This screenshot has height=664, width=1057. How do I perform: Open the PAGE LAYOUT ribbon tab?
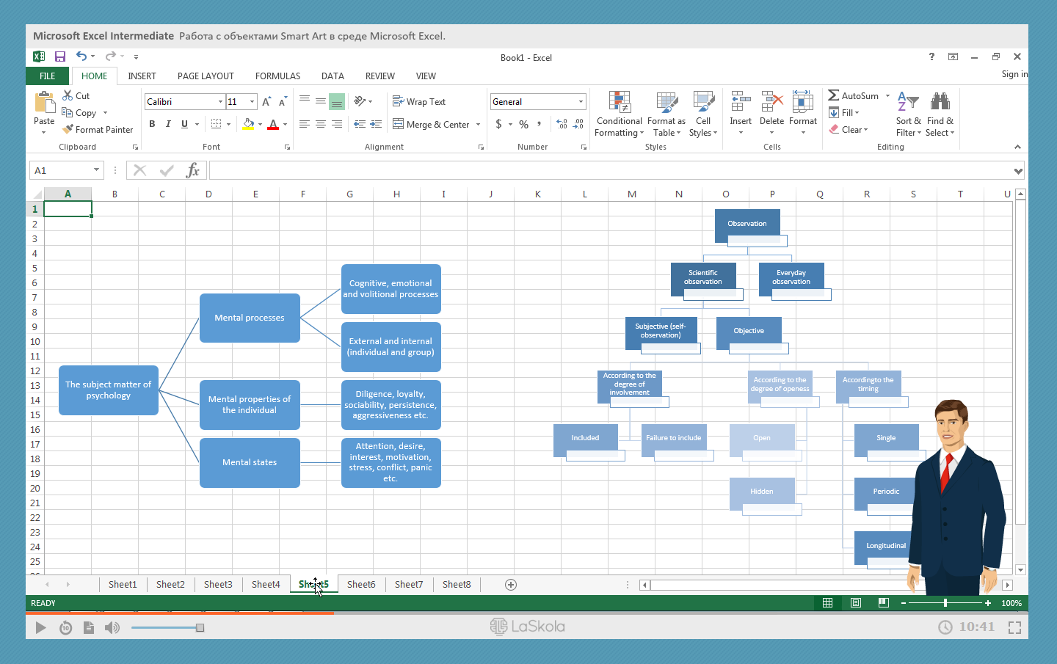pyautogui.click(x=206, y=76)
